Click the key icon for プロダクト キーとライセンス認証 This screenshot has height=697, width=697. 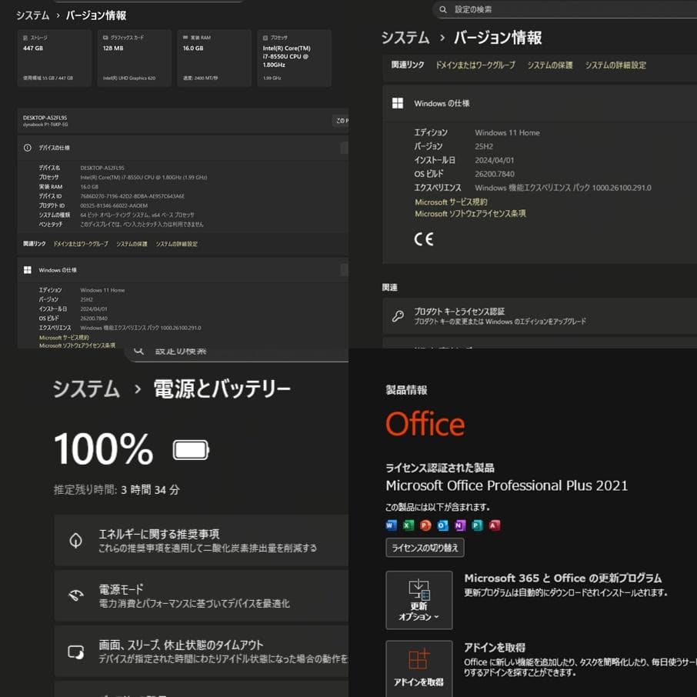[398, 316]
